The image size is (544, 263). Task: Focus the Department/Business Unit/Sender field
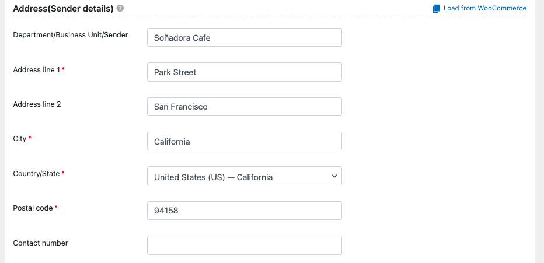click(244, 37)
